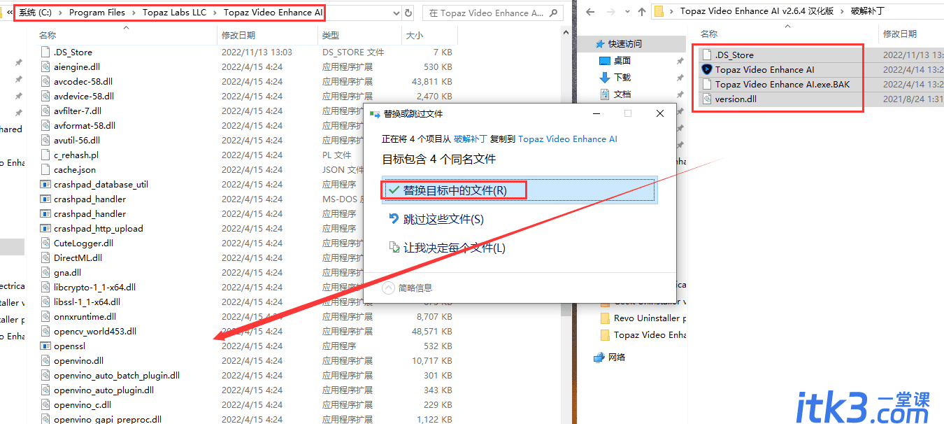This screenshot has width=944, height=424.
Task: Select the openvino_auto_batch_plugin.dll file name
Action: point(117,375)
